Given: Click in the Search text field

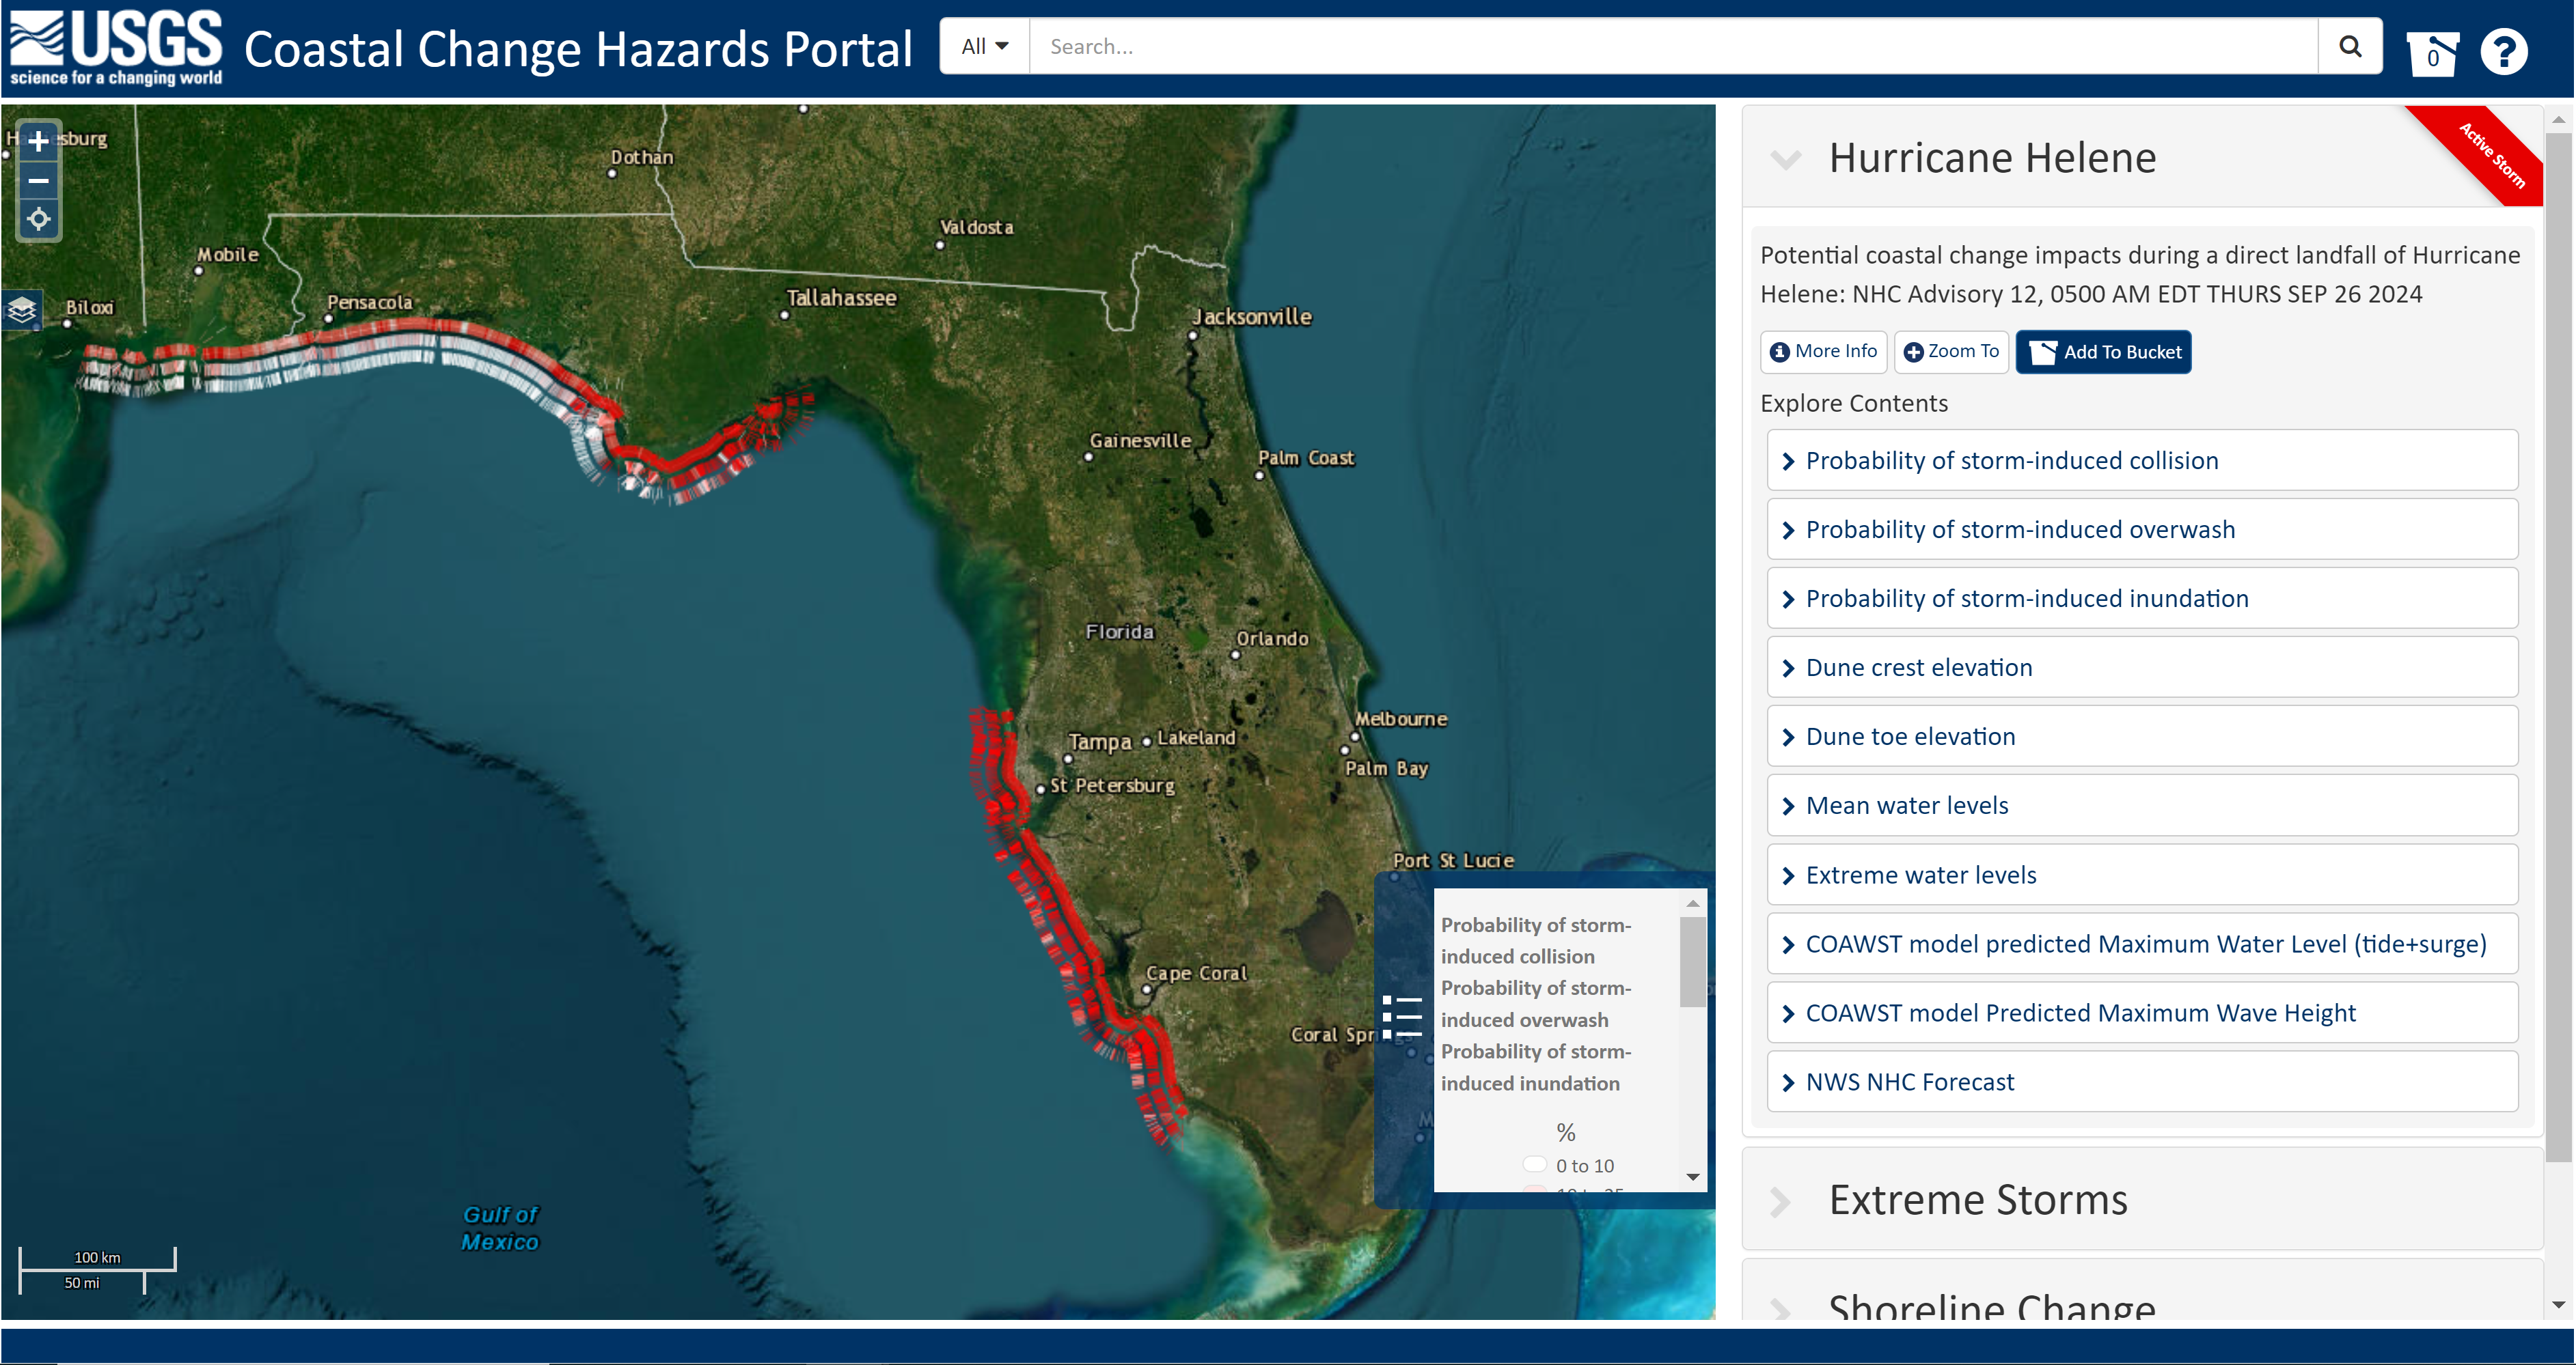Looking at the screenshot, I should coord(1670,46).
